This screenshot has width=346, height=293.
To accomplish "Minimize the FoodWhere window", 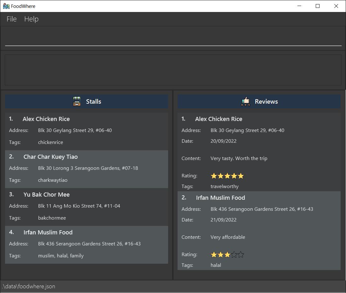I will (x=299, y=6).
